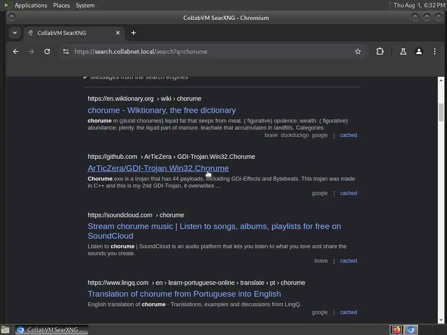Open the tab search dropdown arrow
This screenshot has width=447, height=335.
coord(15,33)
